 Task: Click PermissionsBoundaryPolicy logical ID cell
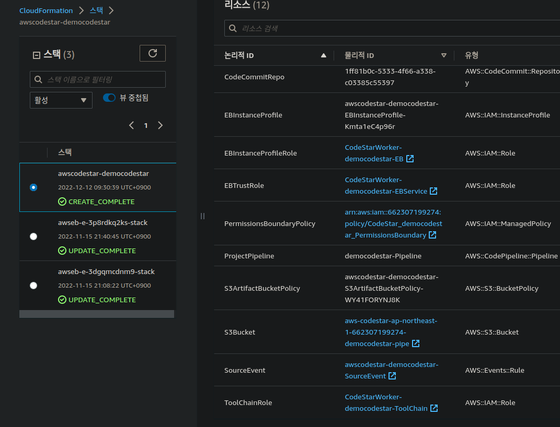click(270, 223)
